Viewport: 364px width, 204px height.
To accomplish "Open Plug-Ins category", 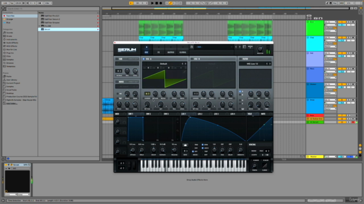I will pos(10,53).
